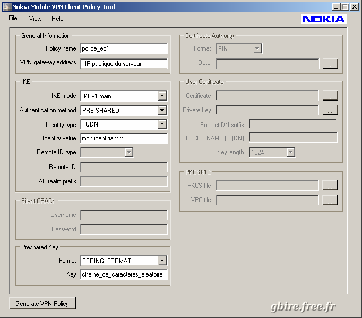This screenshot has width=362, height=318.
Task: Click the Remote ID field
Action: pyautogui.click(x=124, y=167)
